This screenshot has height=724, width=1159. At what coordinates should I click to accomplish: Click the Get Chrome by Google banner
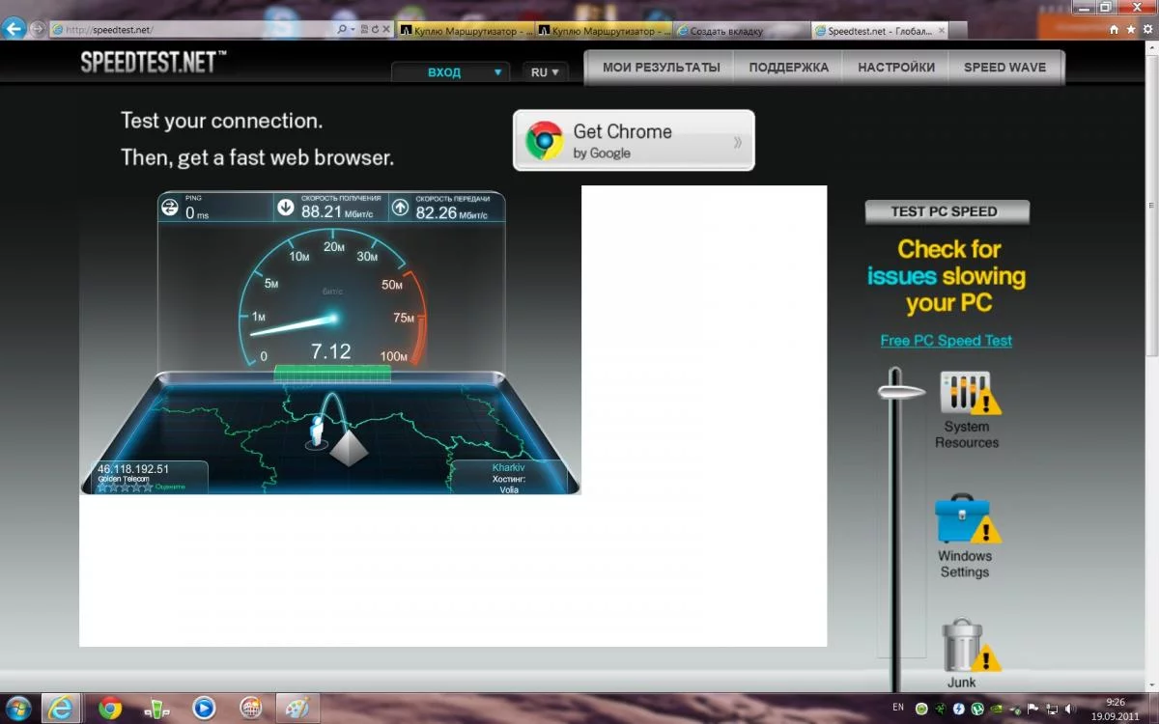tap(634, 140)
